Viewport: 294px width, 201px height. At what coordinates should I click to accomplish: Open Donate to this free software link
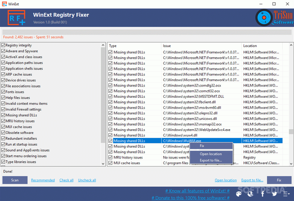191,198
